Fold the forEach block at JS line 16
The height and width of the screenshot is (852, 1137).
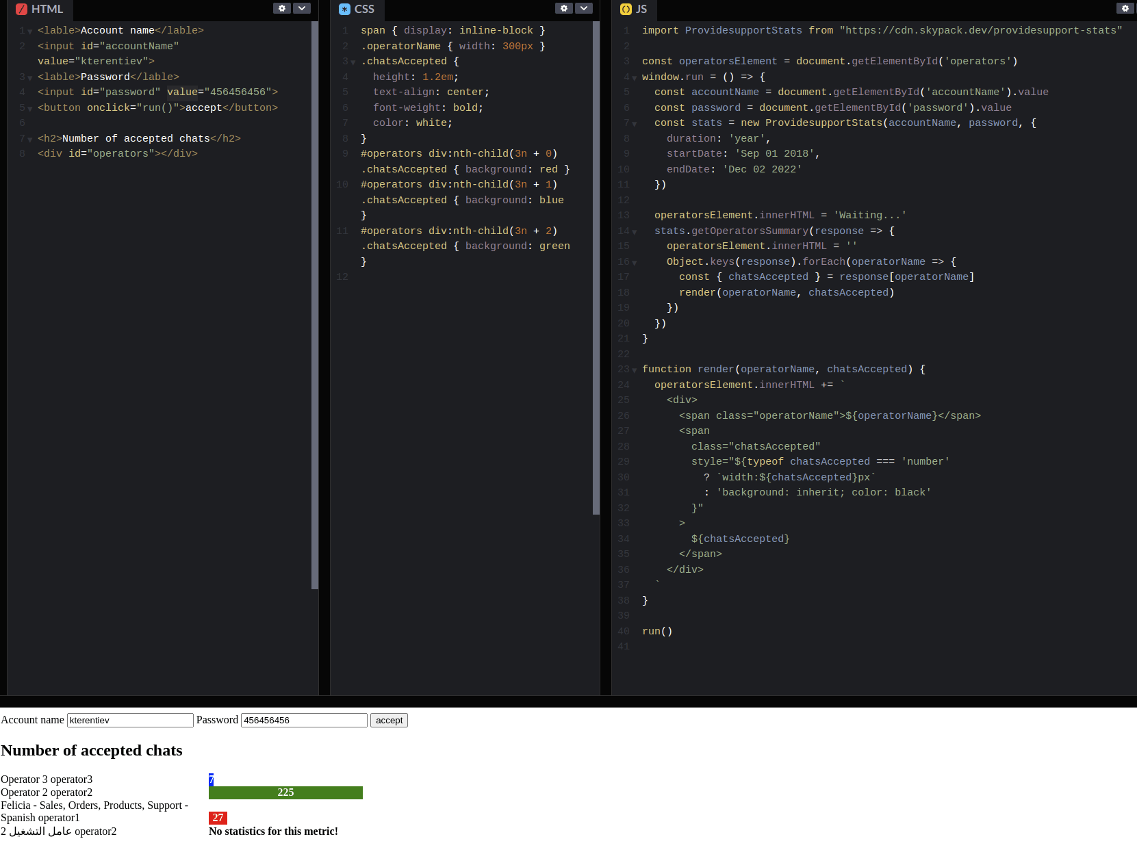click(635, 263)
